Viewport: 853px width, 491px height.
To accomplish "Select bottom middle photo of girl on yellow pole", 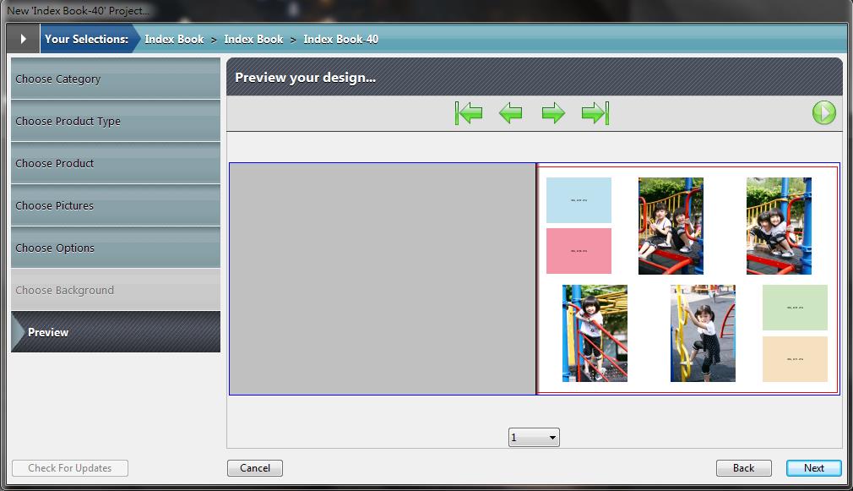I will (x=703, y=333).
